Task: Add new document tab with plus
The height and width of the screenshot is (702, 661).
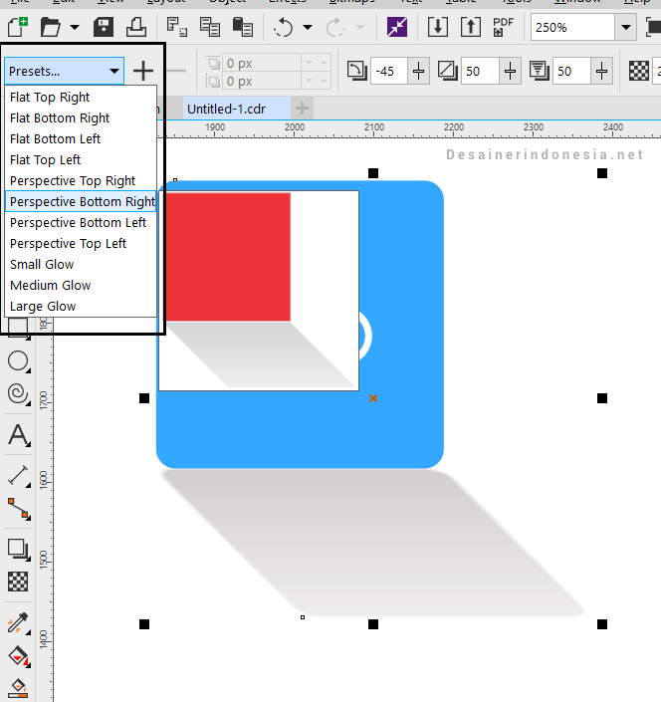Action: pos(302,109)
